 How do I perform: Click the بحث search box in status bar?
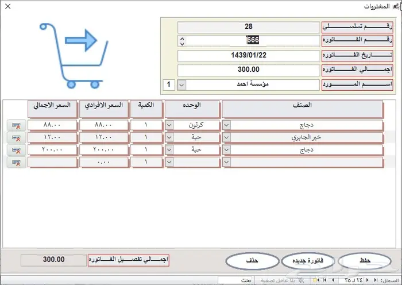click(236, 280)
